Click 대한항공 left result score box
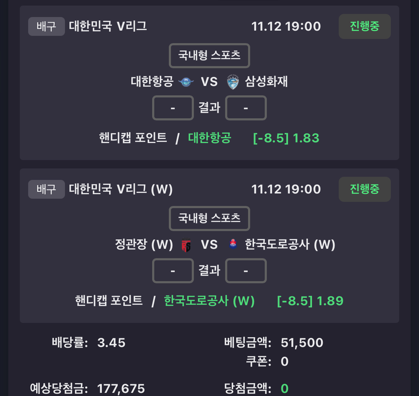419x396 pixels. coord(173,108)
